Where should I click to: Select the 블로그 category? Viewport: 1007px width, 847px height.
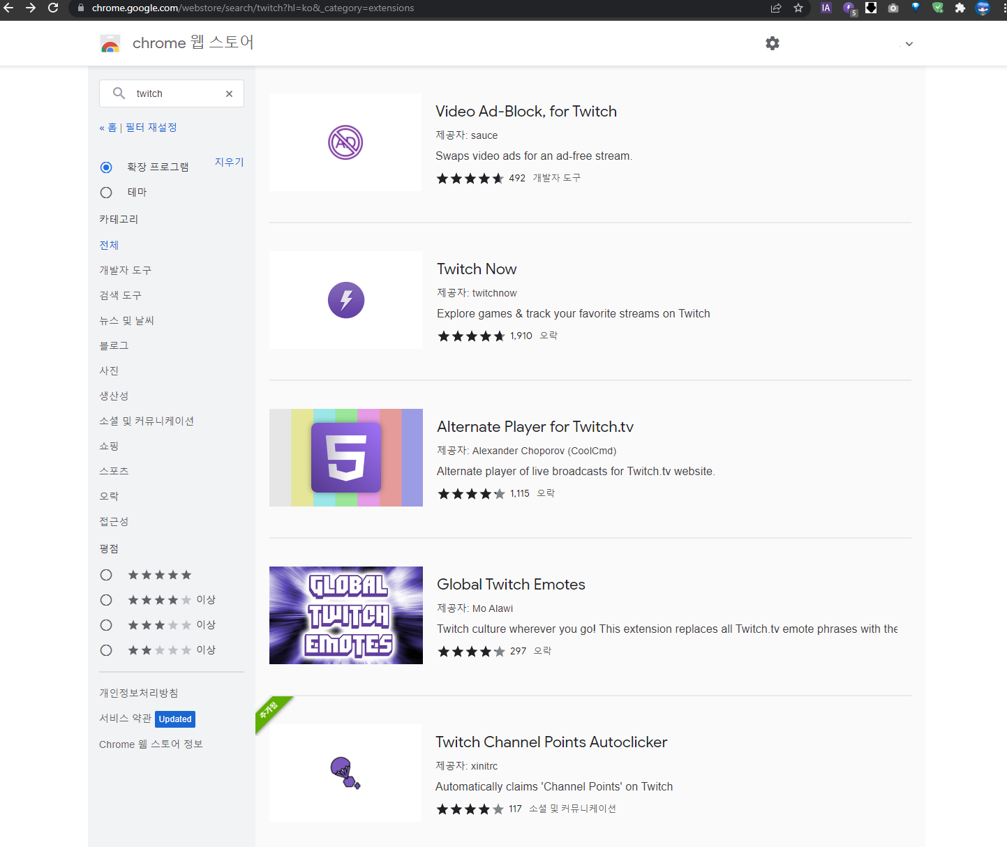pyautogui.click(x=114, y=345)
